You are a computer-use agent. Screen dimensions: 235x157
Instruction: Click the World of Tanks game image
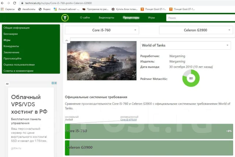(x=102, y=61)
